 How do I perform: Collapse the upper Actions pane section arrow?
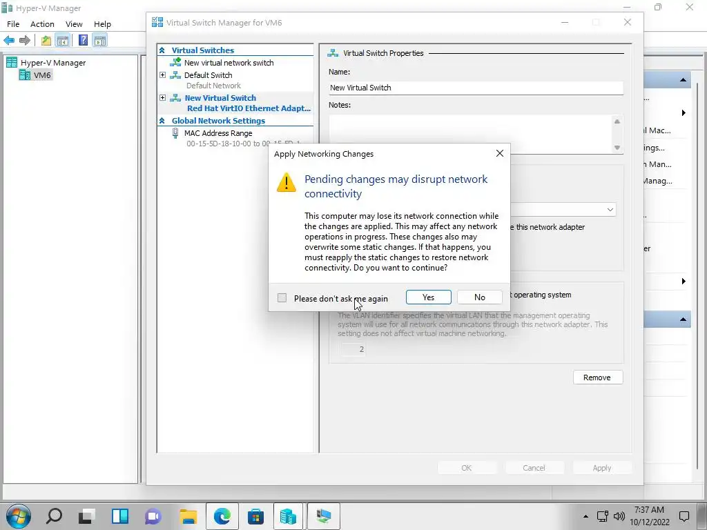point(683,80)
